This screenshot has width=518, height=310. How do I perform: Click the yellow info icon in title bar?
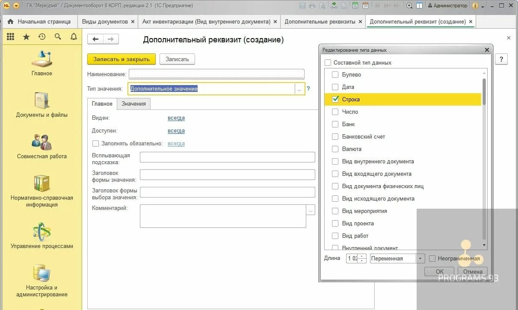(x=475, y=6)
